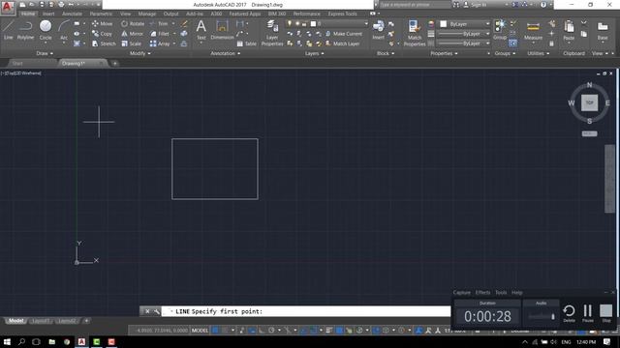Image resolution: width=620 pixels, height=348 pixels.
Task: Pause the screen recording
Action: [588, 313]
